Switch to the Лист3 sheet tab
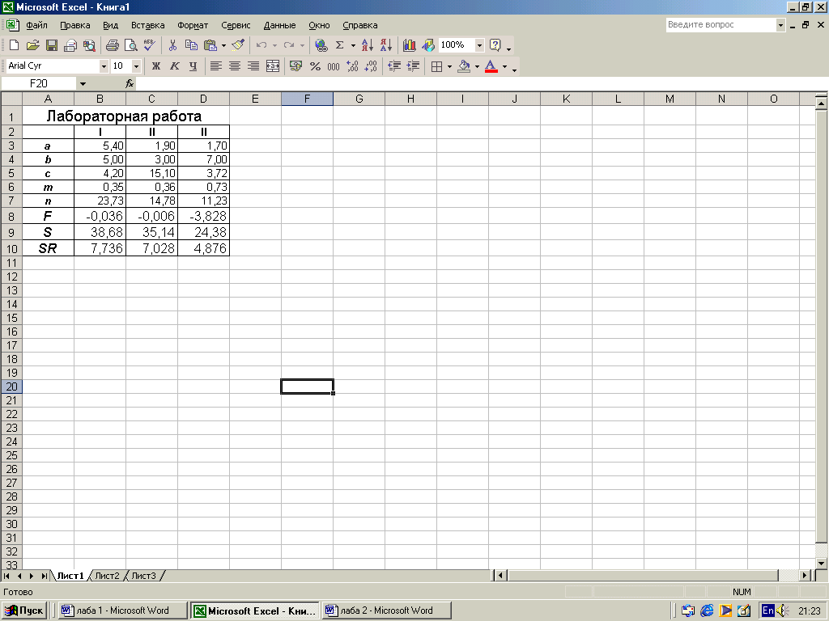The image size is (829, 621). (x=143, y=576)
